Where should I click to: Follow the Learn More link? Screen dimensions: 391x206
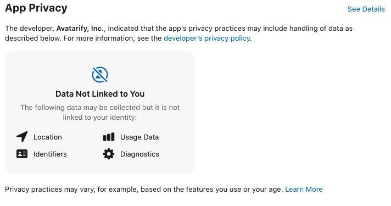[x=304, y=190]
